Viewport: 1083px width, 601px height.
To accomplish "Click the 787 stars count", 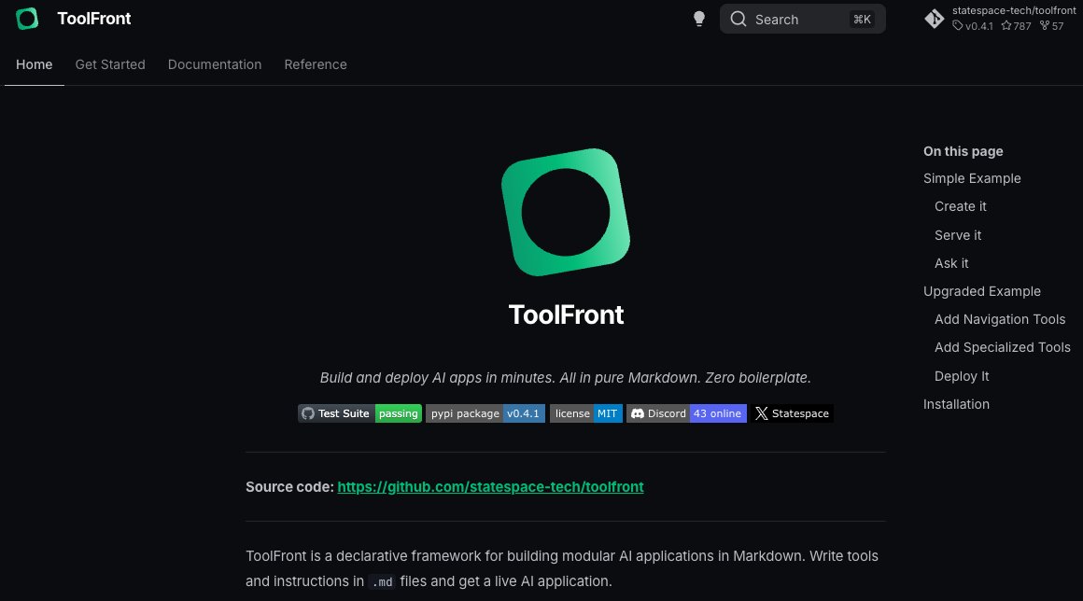I will (1016, 26).
